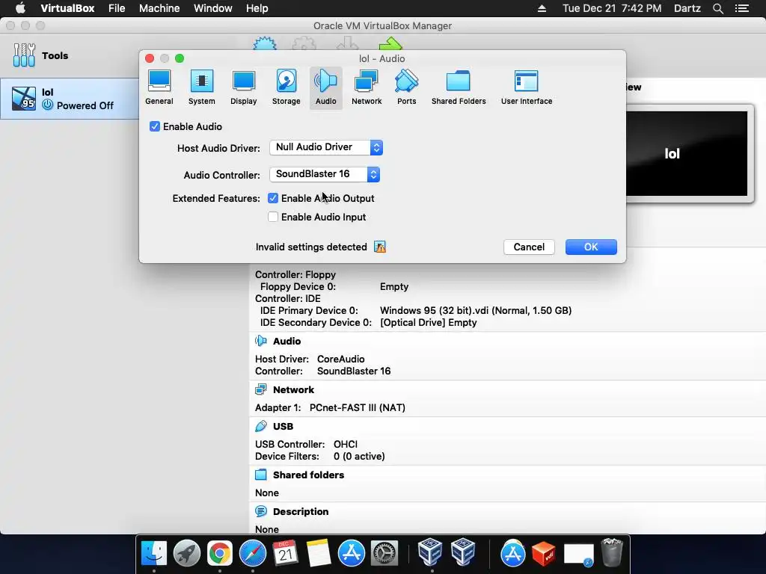Open Notification Center list icon
The height and width of the screenshot is (574, 766).
click(x=742, y=8)
